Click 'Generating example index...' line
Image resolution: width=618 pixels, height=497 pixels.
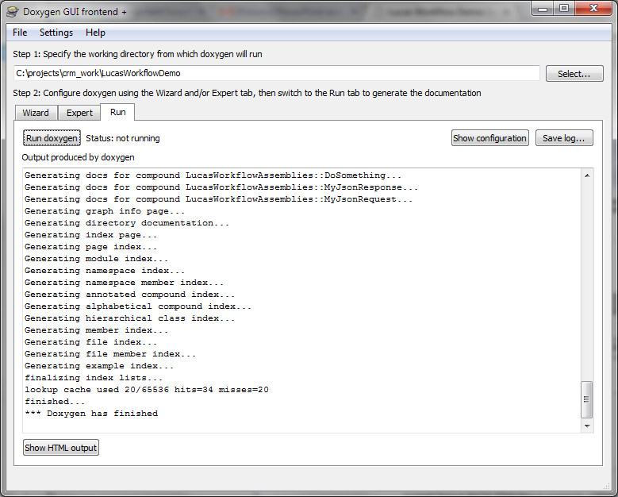pos(99,366)
